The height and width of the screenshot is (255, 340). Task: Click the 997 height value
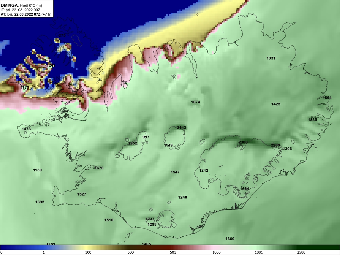(x=146, y=137)
